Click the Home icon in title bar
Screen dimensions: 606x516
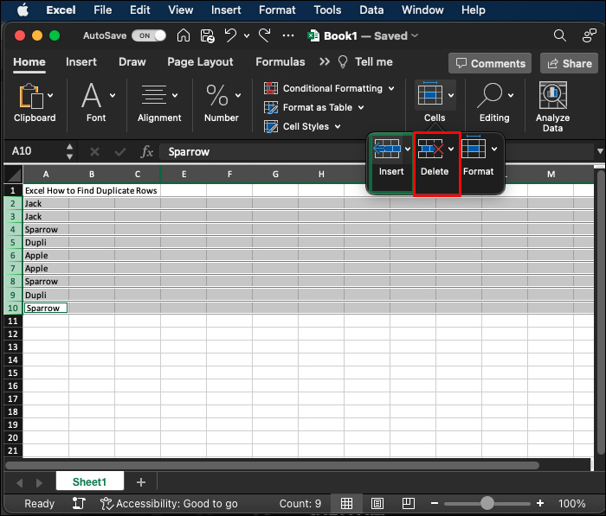[x=184, y=35]
